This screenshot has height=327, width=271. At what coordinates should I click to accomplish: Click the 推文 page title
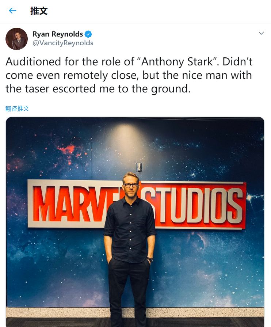pyautogui.click(x=39, y=11)
